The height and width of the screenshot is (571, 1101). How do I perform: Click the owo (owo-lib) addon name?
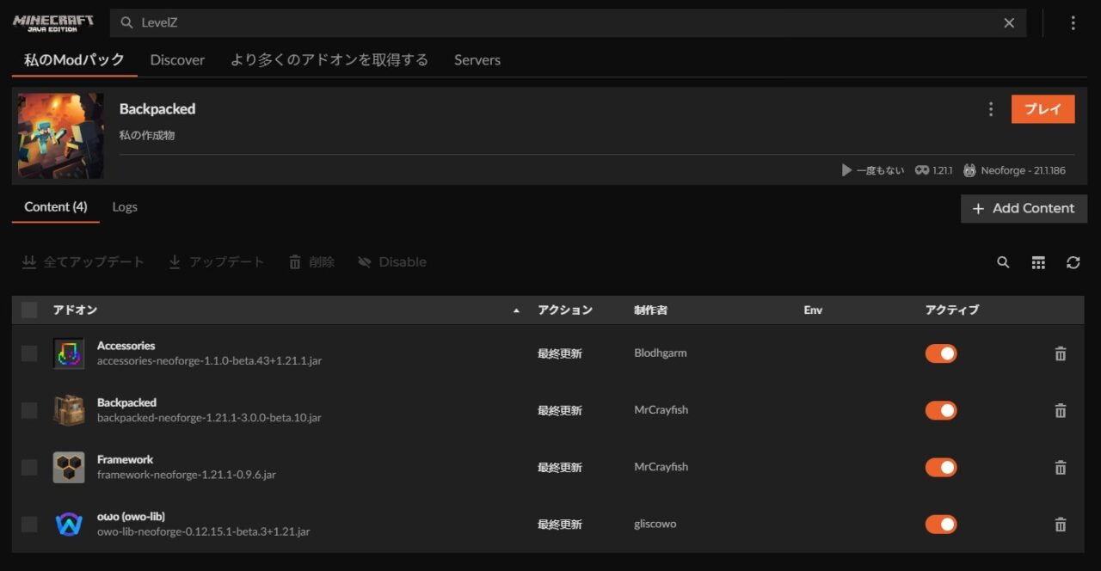(x=131, y=516)
